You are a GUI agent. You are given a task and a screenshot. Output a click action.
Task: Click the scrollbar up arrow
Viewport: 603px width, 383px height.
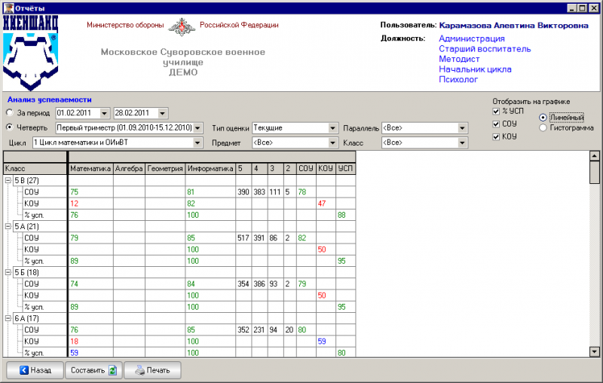click(595, 156)
